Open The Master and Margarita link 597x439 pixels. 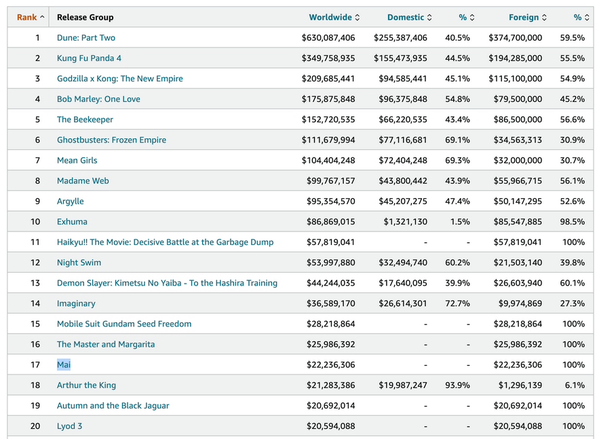point(106,344)
